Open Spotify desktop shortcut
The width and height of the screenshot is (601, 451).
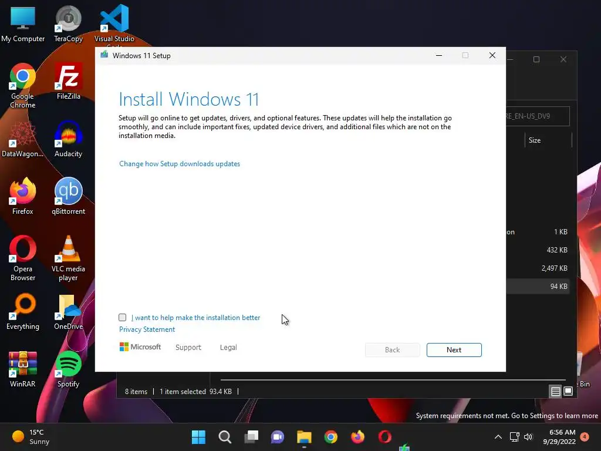68,369
